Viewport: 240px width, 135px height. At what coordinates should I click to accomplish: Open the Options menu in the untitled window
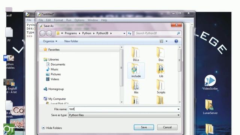click(x=79, y=20)
